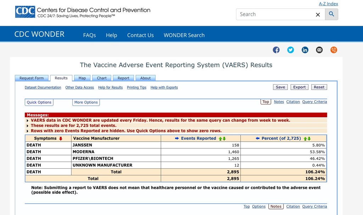Open Quick Options panel
The width and height of the screenshot is (363, 215).
pyautogui.click(x=39, y=102)
